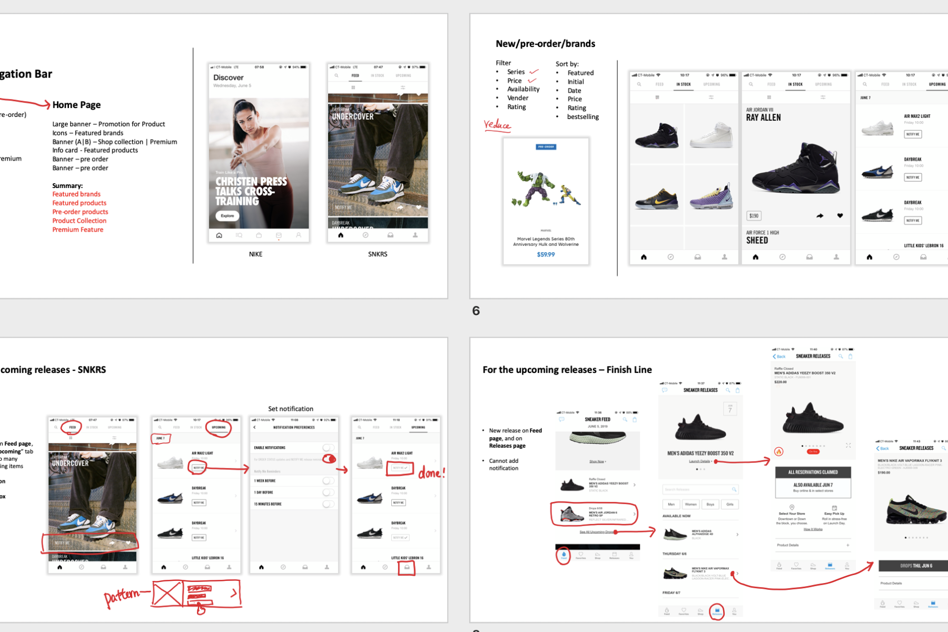Tap search icon in NIKE Discover mockup's bottom bar

239,235
